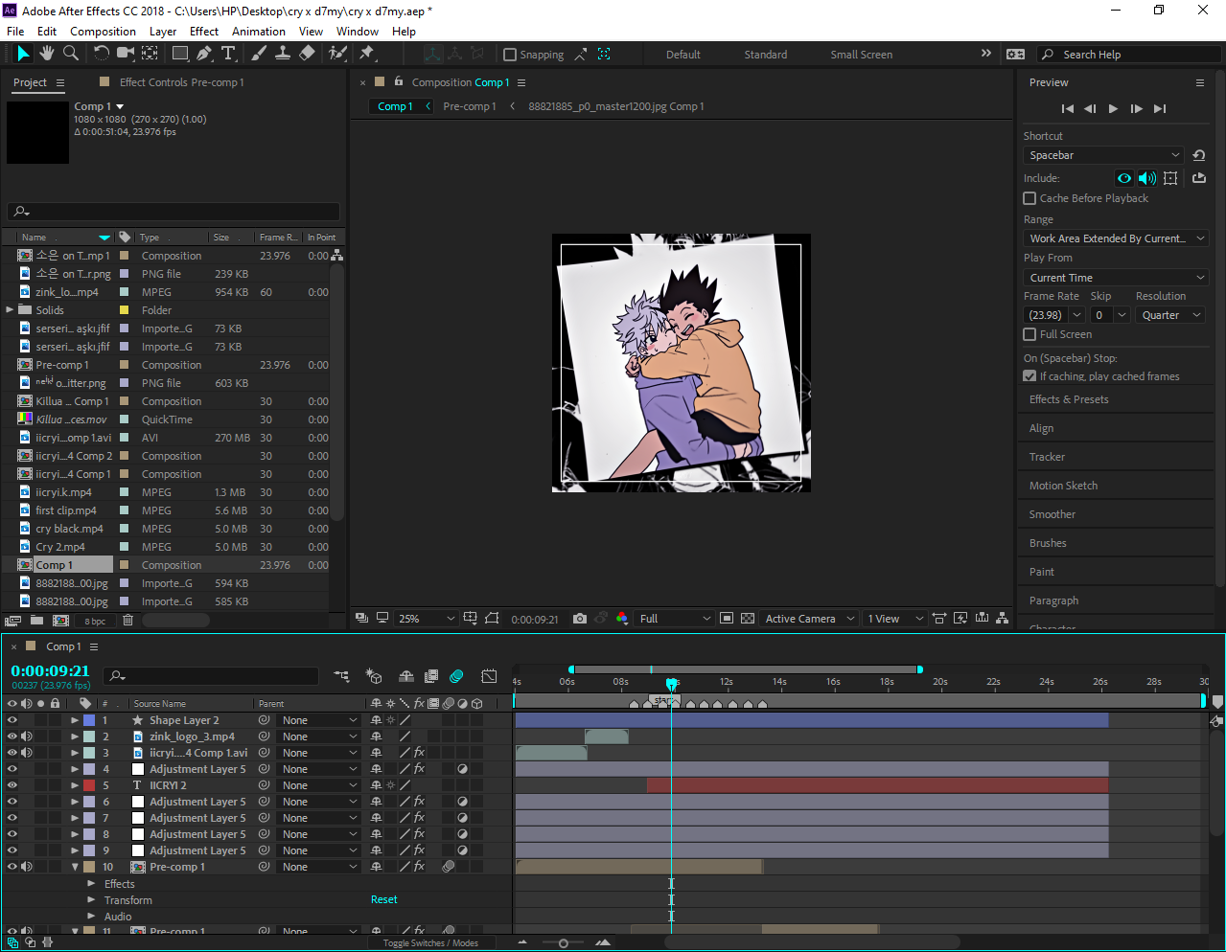Open the Range dropdown in Preview
The height and width of the screenshot is (952, 1226).
tap(1116, 238)
